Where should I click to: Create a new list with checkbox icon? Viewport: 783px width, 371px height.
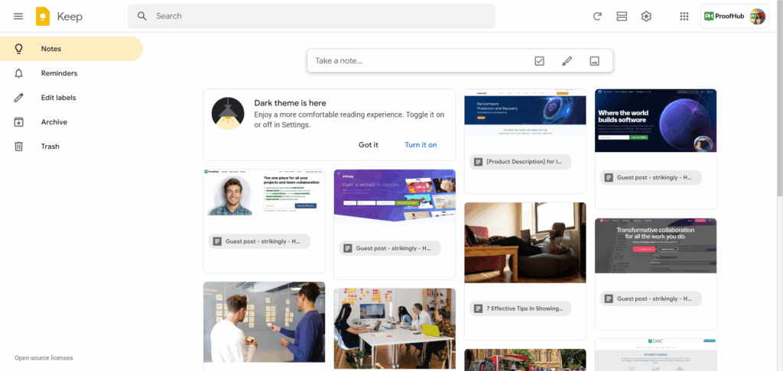tap(539, 61)
